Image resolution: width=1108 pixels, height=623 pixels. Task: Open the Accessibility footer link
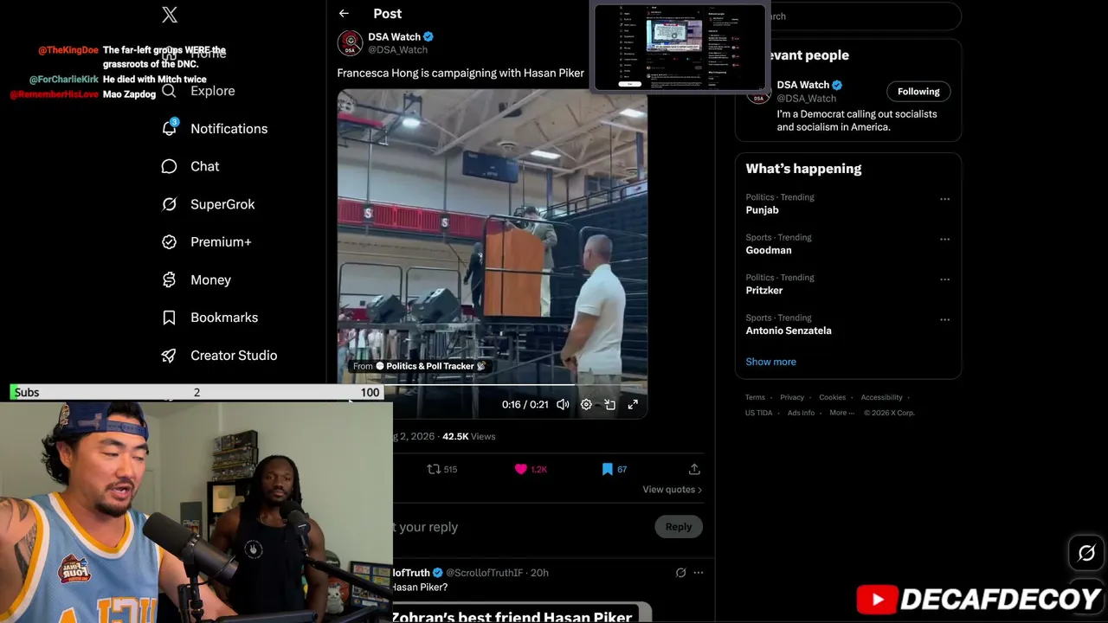click(x=881, y=397)
